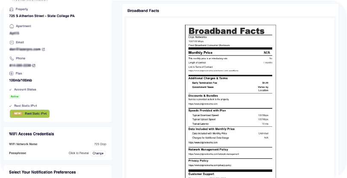Open the dojonetworks.com link under Discounts & Bundles
This screenshot has width=347, height=178.
point(203,104)
